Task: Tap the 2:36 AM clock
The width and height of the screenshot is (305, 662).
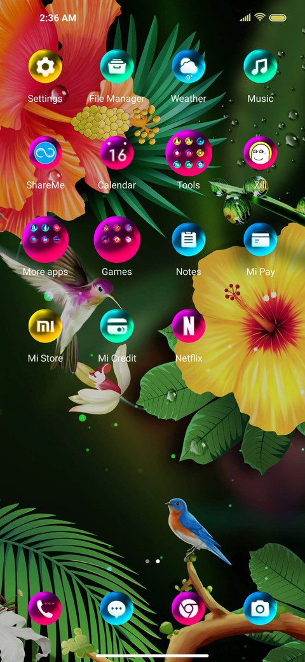Action: [x=58, y=18]
